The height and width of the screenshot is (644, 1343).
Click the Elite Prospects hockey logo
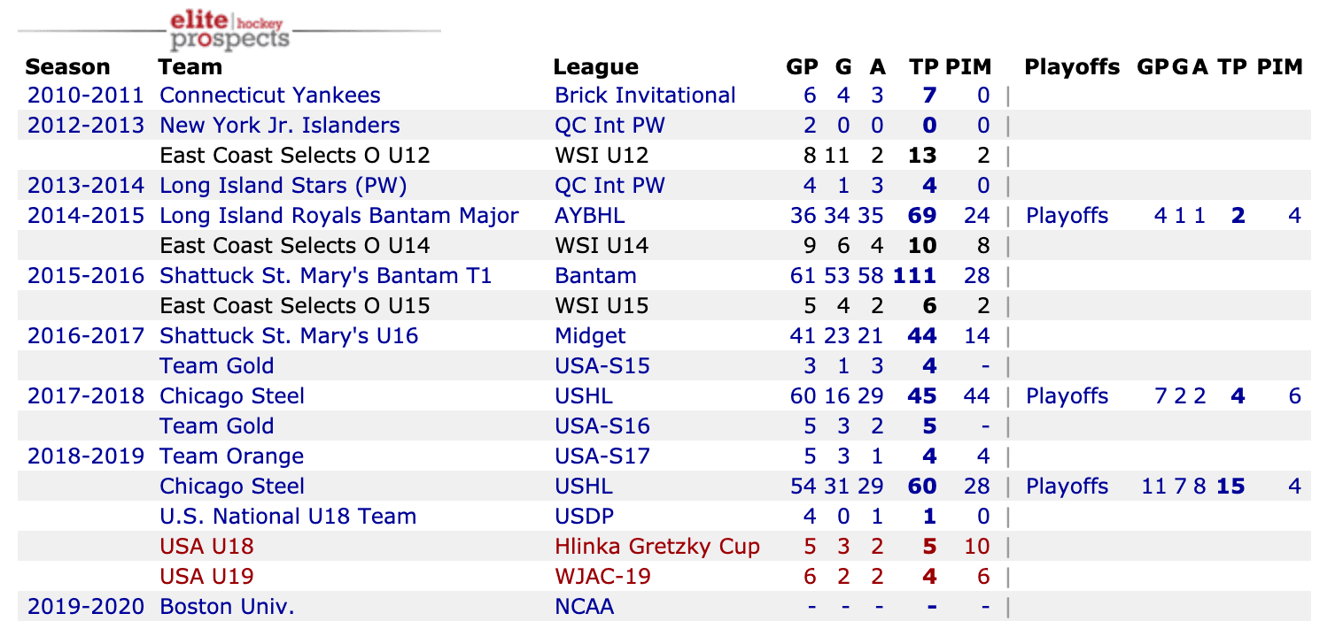(229, 29)
